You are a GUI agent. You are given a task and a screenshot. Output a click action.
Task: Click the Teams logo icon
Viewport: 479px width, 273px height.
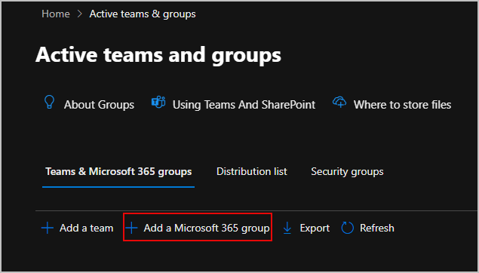pos(158,102)
